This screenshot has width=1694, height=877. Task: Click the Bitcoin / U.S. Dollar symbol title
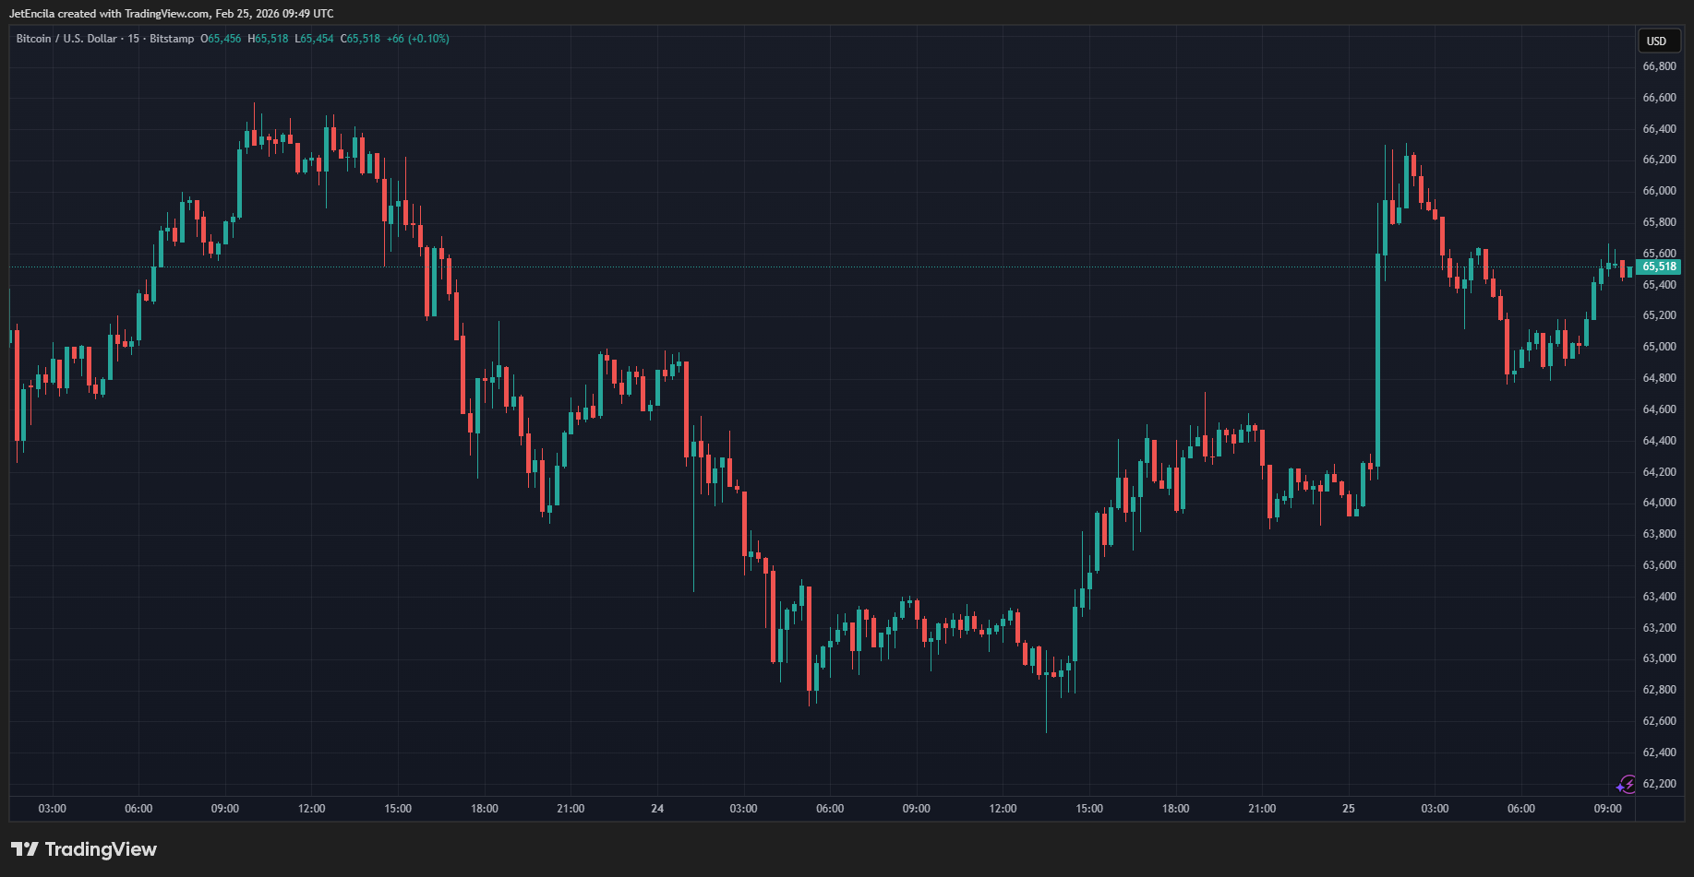click(x=66, y=39)
